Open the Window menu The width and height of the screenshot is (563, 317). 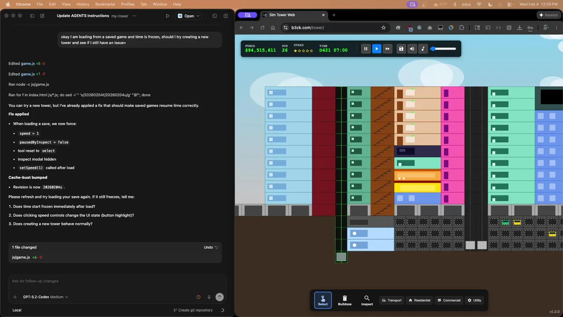point(160,4)
